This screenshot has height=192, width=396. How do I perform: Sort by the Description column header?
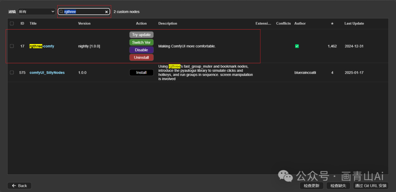(x=168, y=23)
